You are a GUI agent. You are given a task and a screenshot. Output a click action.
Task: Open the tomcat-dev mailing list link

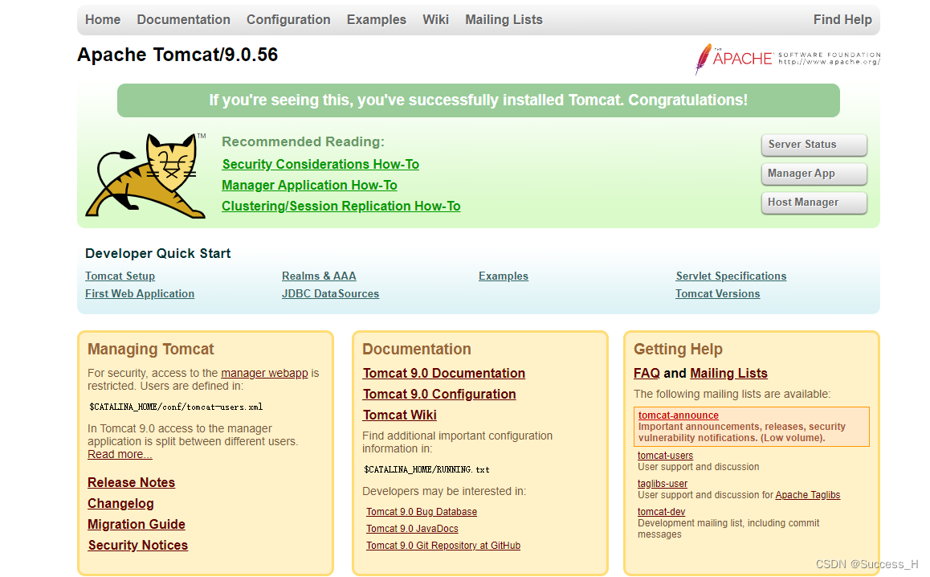(x=661, y=512)
